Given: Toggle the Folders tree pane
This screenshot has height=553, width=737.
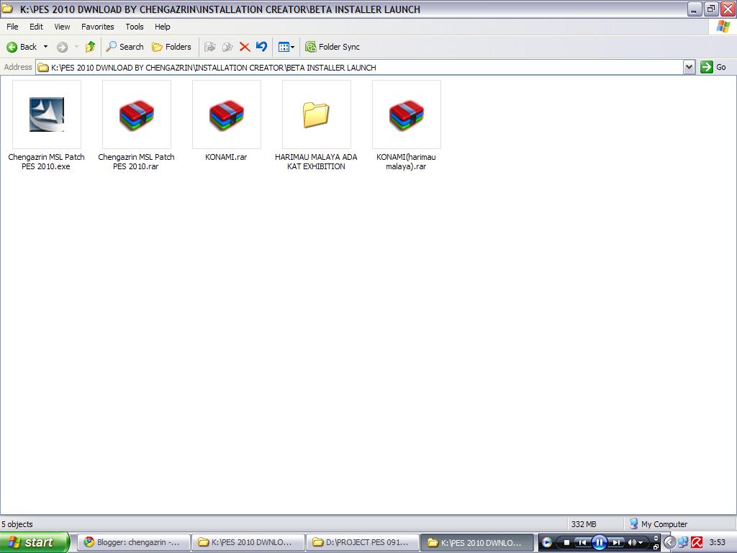Looking at the screenshot, I should click(x=171, y=47).
